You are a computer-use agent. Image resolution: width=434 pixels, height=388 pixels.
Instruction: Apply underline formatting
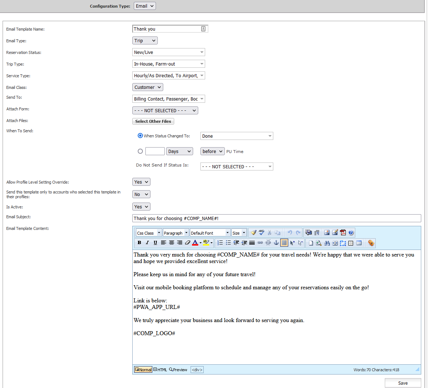tap(155, 243)
